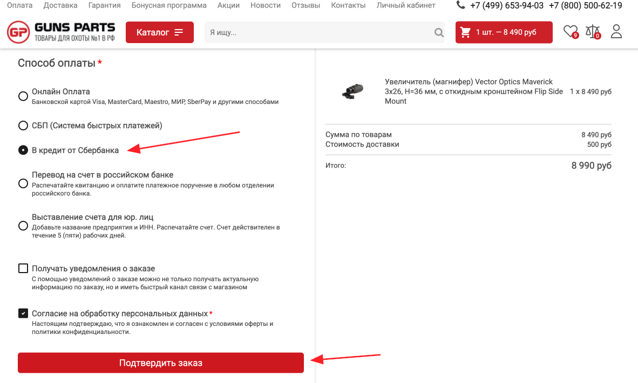Viewport: 638px width, 383px height.
Task: Open cart button showing 8 490 руб
Action: 504,32
